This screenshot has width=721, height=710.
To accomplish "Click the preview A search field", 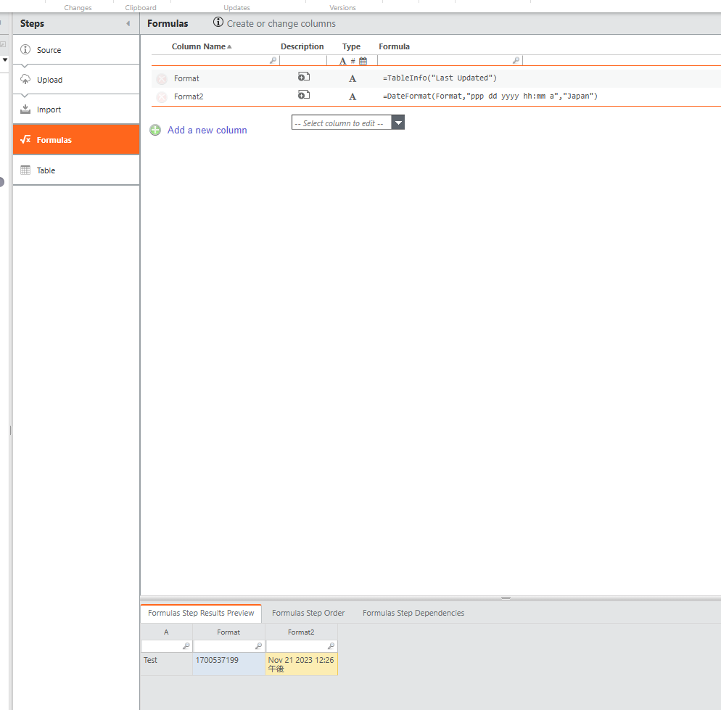I will pyautogui.click(x=166, y=646).
